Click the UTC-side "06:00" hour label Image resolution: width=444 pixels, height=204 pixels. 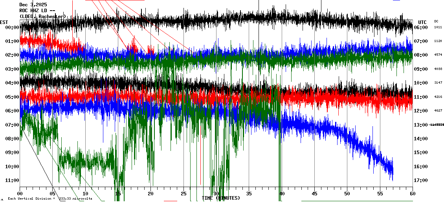[420, 28]
